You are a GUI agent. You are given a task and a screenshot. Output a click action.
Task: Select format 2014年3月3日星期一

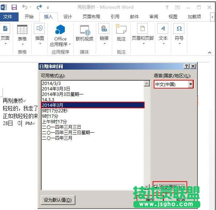(x=93, y=94)
